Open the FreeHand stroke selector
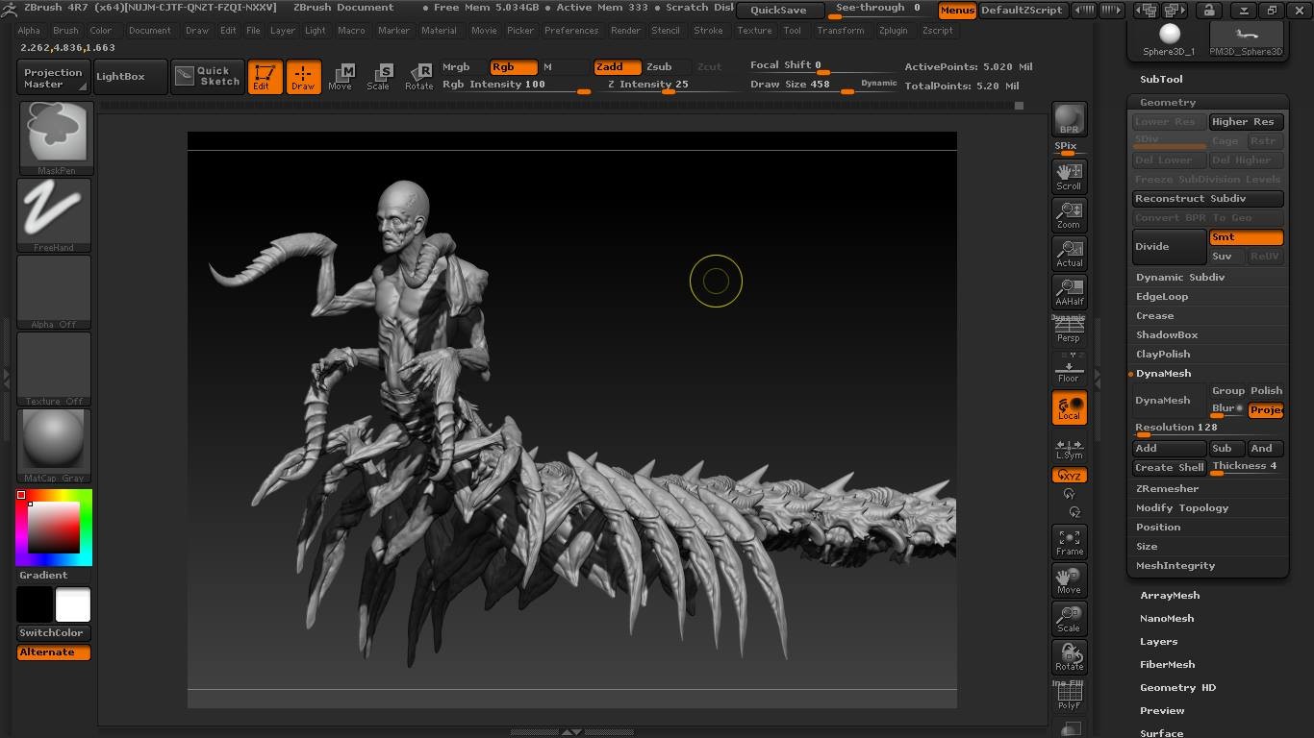Image resolution: width=1314 pixels, height=738 pixels. tap(55, 214)
